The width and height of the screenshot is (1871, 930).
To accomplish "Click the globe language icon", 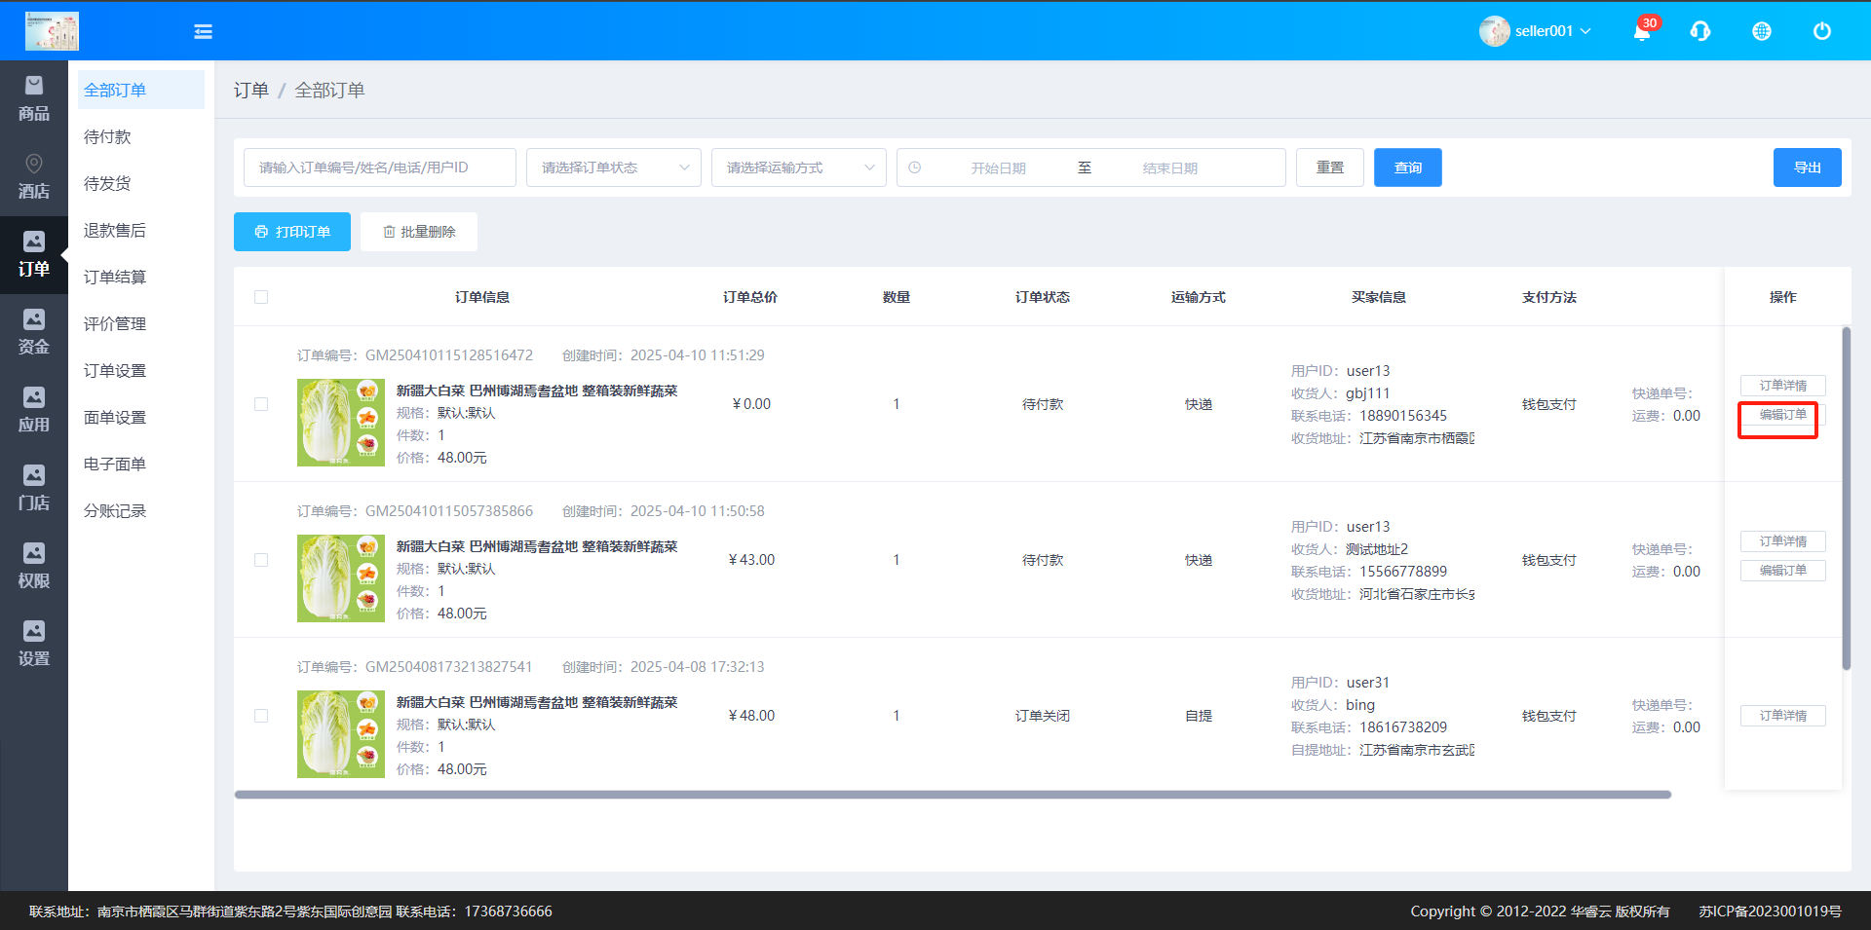I will (1762, 31).
